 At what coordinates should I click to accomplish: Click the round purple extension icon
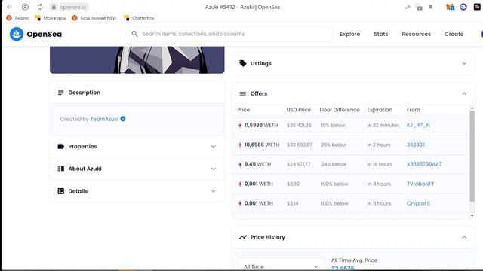pos(463,7)
